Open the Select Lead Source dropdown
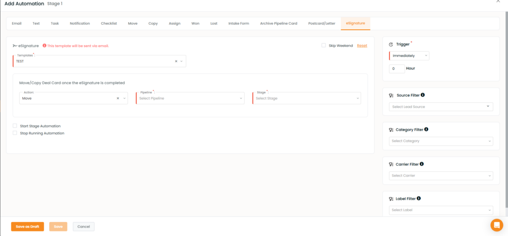This screenshot has height=236, width=508. [441, 107]
